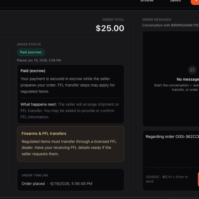The height and width of the screenshot is (199, 199).
Task: Click the ORDER MESSAGES section label
Action: point(157,20)
